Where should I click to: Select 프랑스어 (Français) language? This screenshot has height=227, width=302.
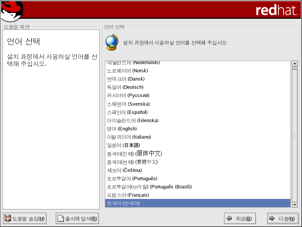[128, 195]
